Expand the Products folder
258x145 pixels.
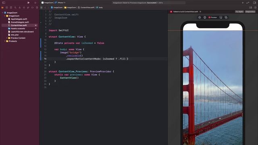coord(5,41)
